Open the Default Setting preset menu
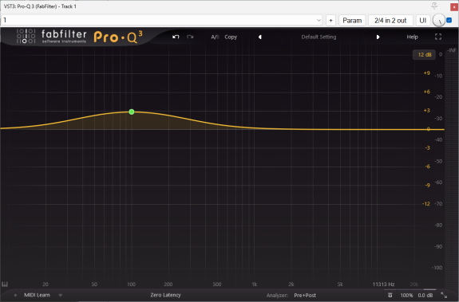The height and width of the screenshot is (302, 459). pos(319,37)
